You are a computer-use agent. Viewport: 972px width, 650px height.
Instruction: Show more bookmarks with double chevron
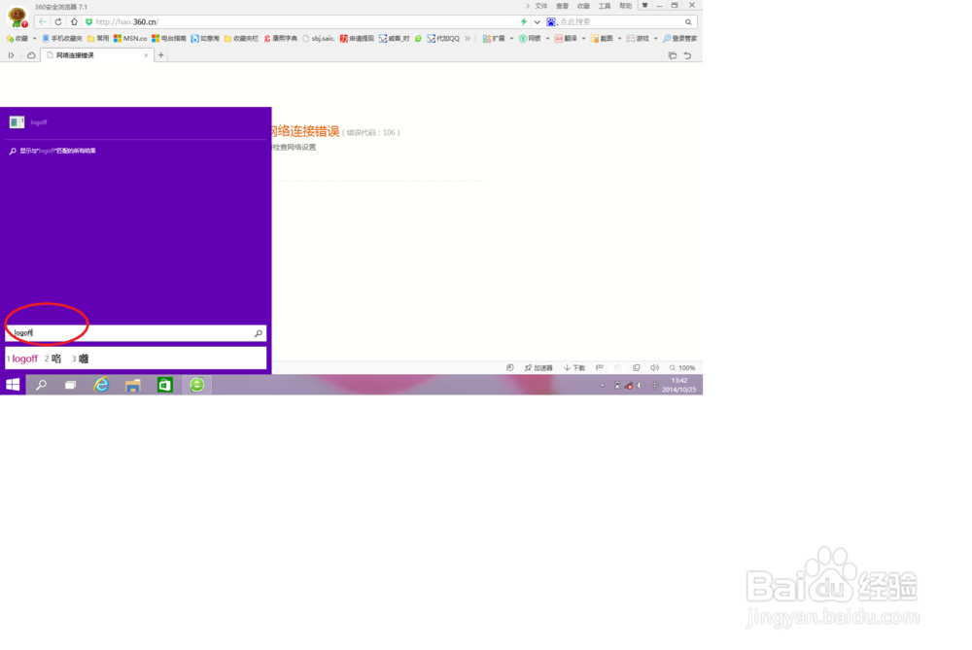tap(468, 39)
